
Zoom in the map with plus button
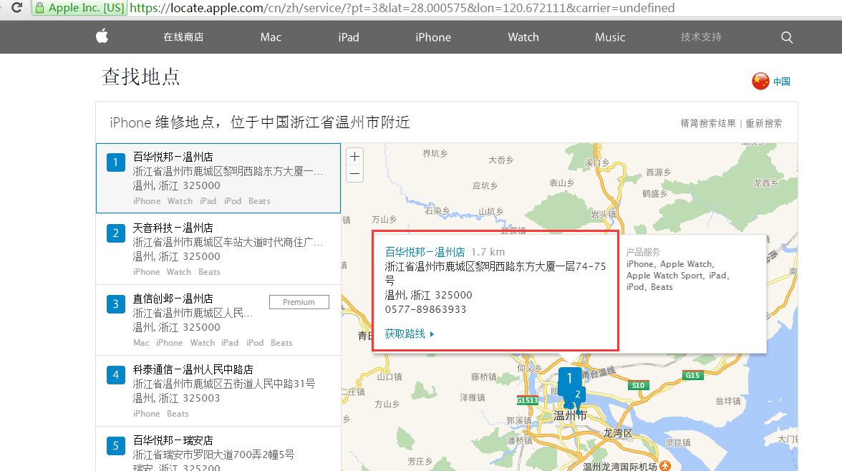(354, 156)
